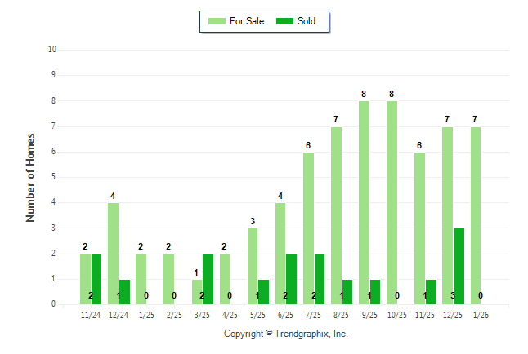Click the 12/24 For Sale bar
The height and width of the screenshot is (354, 528).
(113, 254)
